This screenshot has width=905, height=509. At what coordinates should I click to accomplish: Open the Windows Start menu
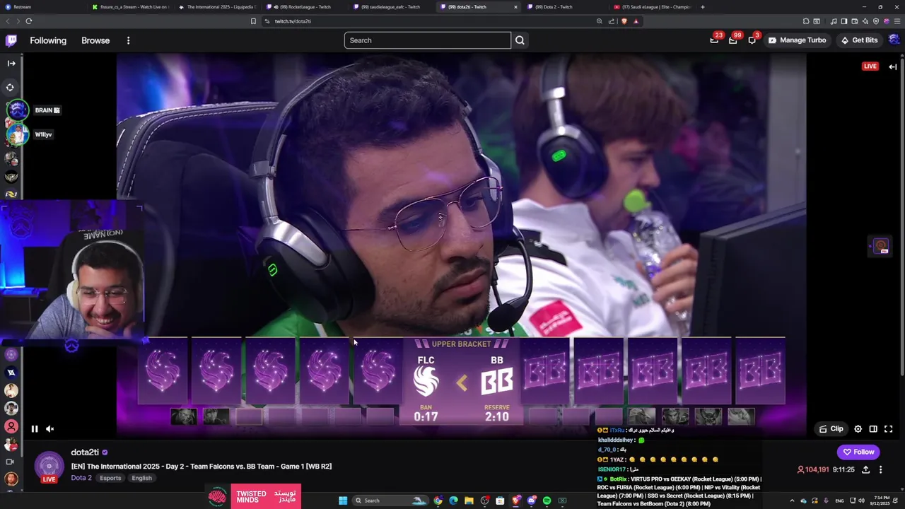point(343,501)
